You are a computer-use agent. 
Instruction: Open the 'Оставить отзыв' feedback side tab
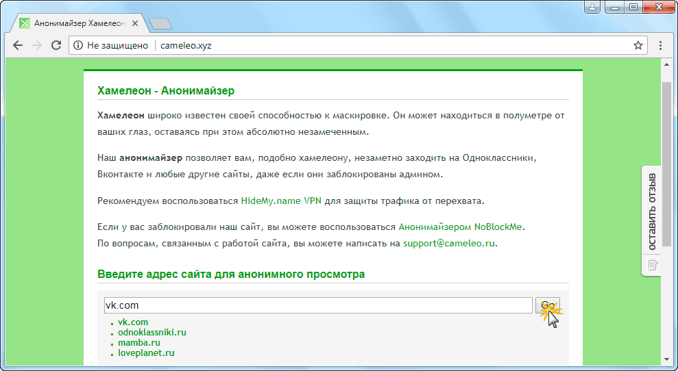(x=652, y=220)
